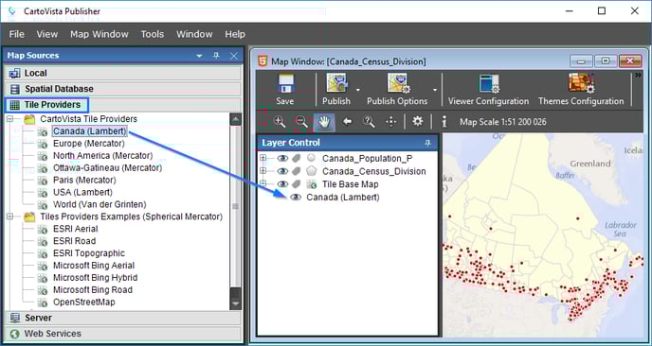This screenshot has width=652, height=346.
Task: Open map settings gear icon
Action: click(418, 121)
